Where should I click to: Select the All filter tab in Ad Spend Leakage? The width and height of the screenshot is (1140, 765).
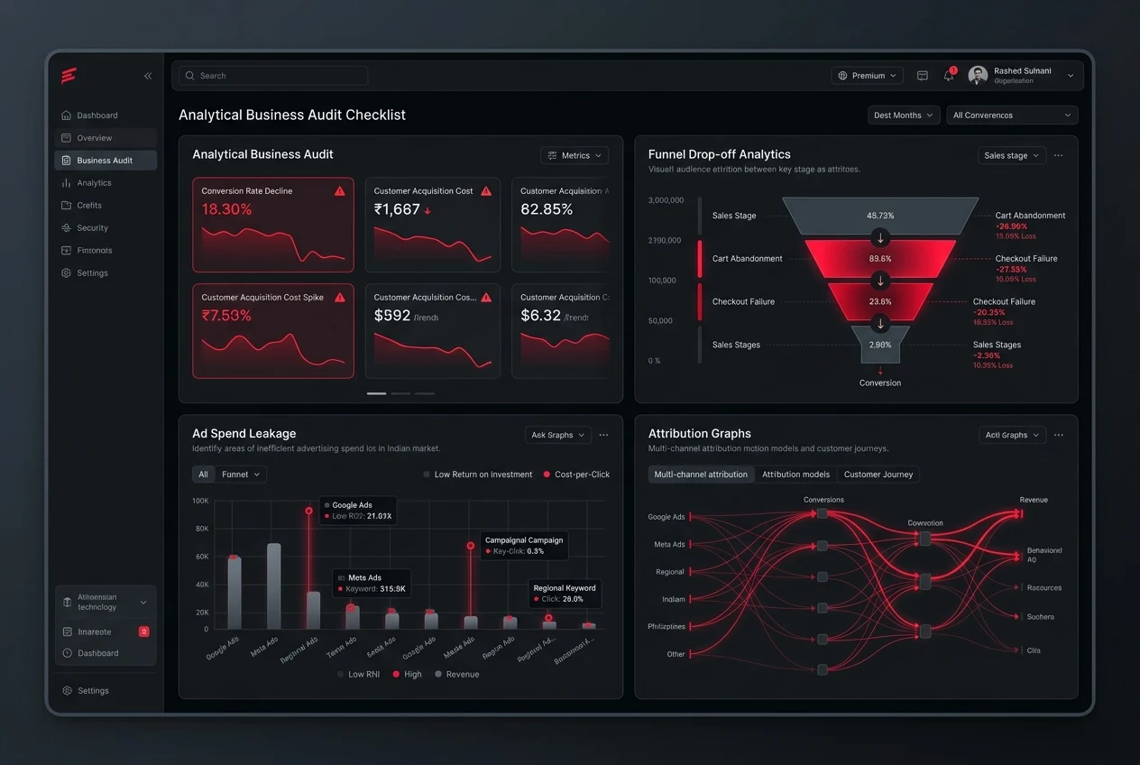coord(203,475)
